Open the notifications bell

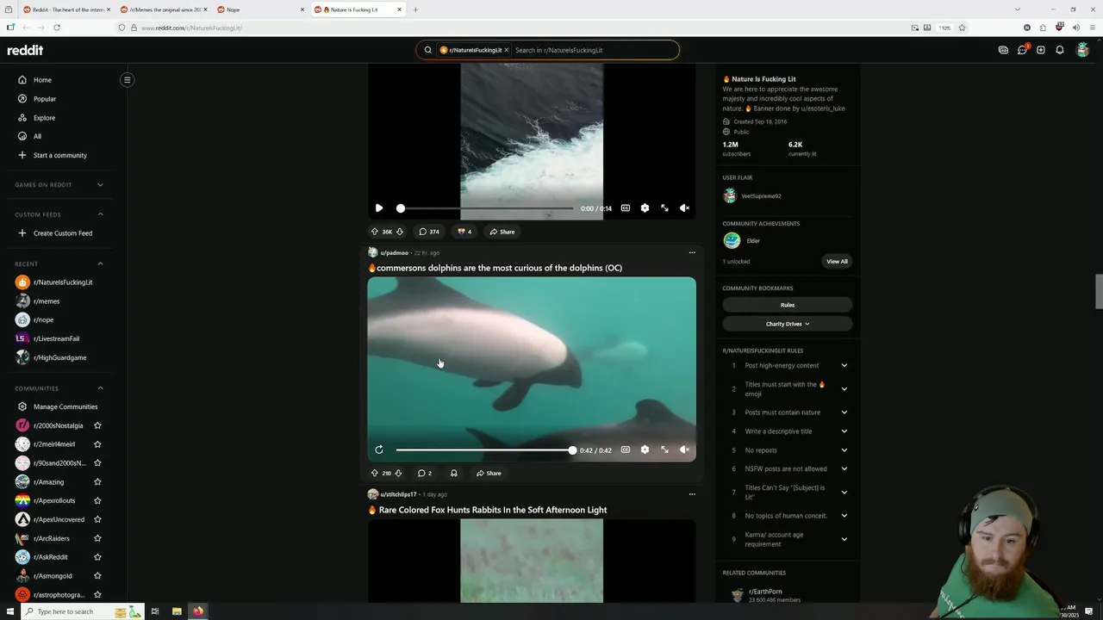pyautogui.click(x=1060, y=50)
